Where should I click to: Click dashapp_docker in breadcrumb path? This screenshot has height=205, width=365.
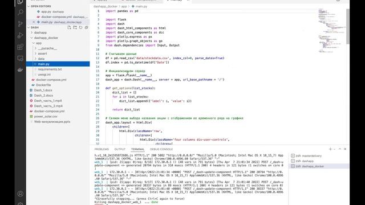[x=106, y=6]
